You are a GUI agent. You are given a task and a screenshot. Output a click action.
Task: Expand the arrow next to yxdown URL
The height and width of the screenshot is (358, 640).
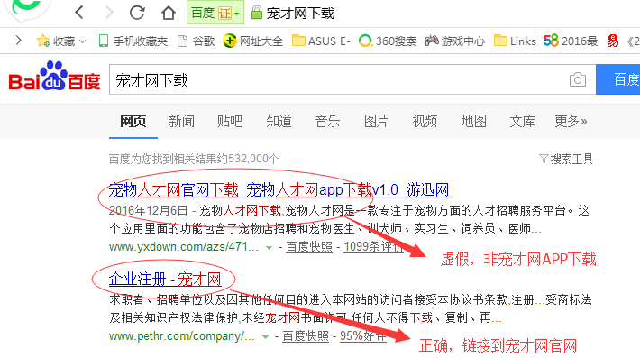pos(269,247)
